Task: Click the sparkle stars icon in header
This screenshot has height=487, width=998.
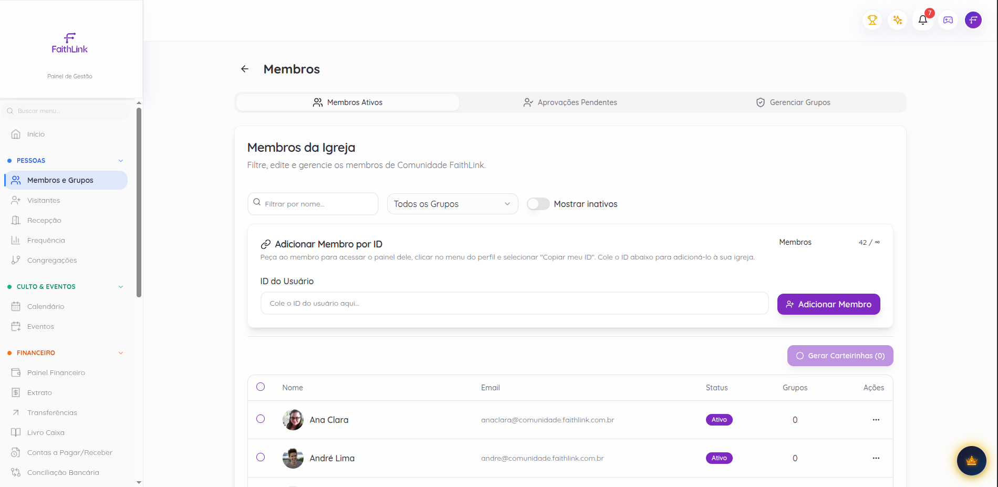Action: pyautogui.click(x=898, y=20)
